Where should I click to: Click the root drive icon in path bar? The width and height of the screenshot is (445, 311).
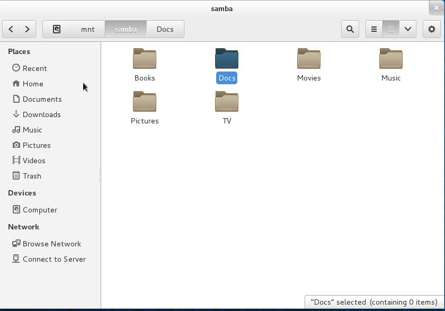57,29
